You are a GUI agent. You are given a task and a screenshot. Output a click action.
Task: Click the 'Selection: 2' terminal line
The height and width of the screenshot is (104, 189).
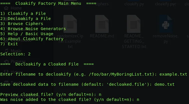coord(15,54)
